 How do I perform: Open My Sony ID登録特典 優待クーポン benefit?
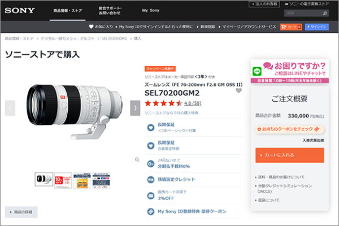click(x=193, y=211)
